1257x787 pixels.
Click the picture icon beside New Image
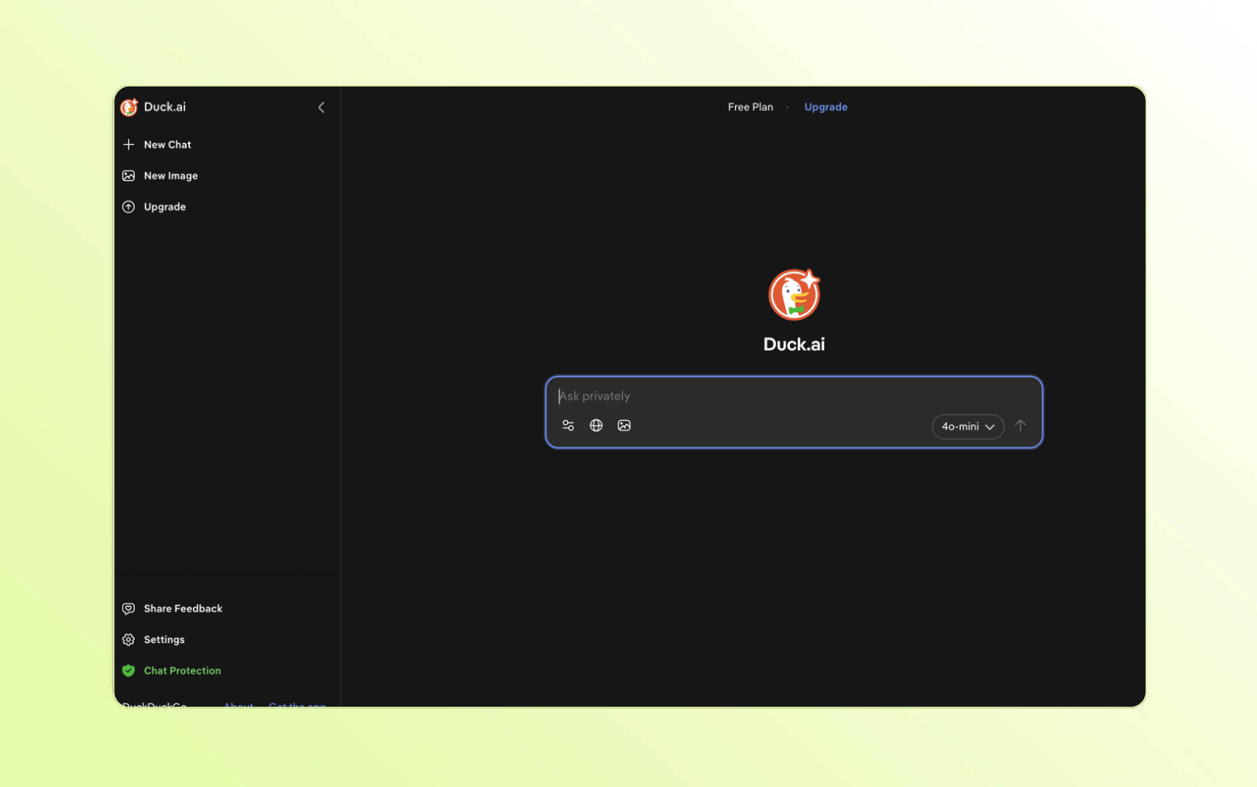(x=128, y=176)
